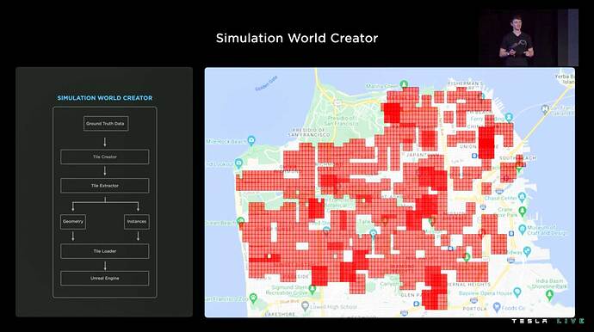The width and height of the screenshot is (594, 332).
Task: Click the Bayview Opera House text
Action: 486,293
